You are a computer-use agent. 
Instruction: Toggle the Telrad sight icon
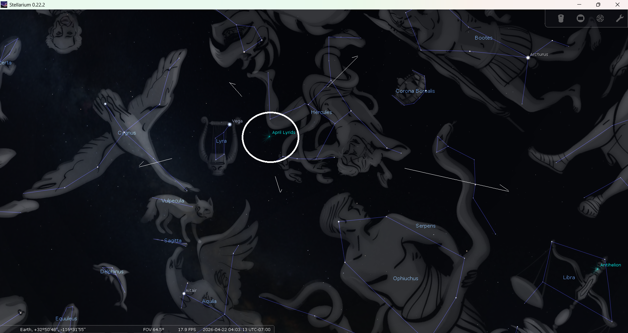tap(600, 19)
